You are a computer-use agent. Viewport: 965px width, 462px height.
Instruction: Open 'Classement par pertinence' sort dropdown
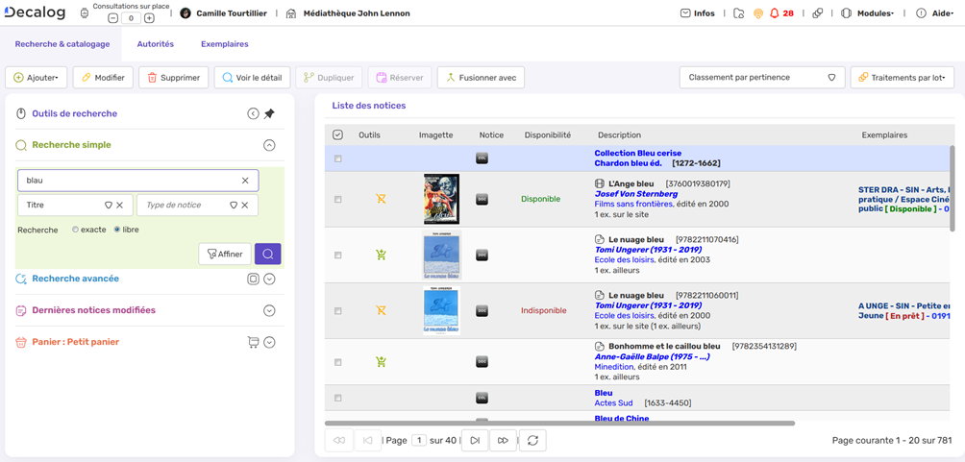click(x=761, y=78)
